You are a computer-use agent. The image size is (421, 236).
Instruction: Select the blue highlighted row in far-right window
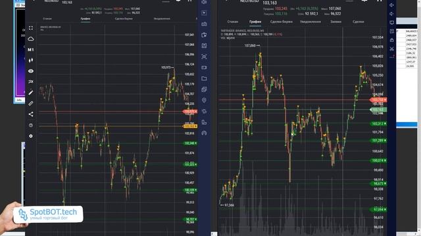click(x=407, y=125)
